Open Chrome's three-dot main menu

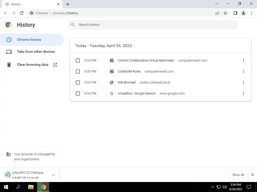(x=251, y=13)
